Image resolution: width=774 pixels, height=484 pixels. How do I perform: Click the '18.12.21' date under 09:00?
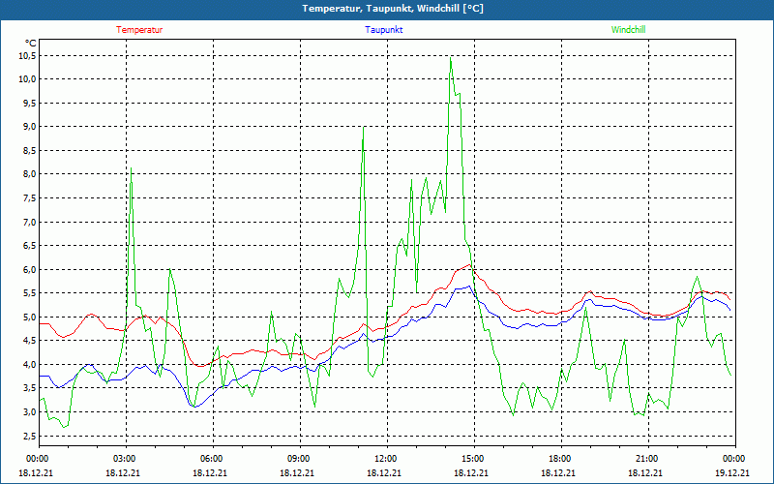coord(297,472)
